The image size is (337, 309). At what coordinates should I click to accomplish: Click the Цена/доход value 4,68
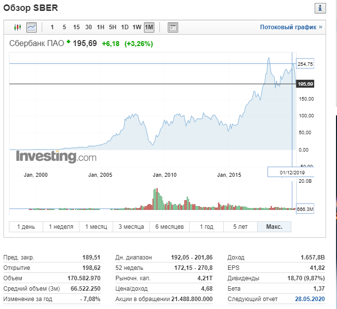pyautogui.click(x=207, y=289)
